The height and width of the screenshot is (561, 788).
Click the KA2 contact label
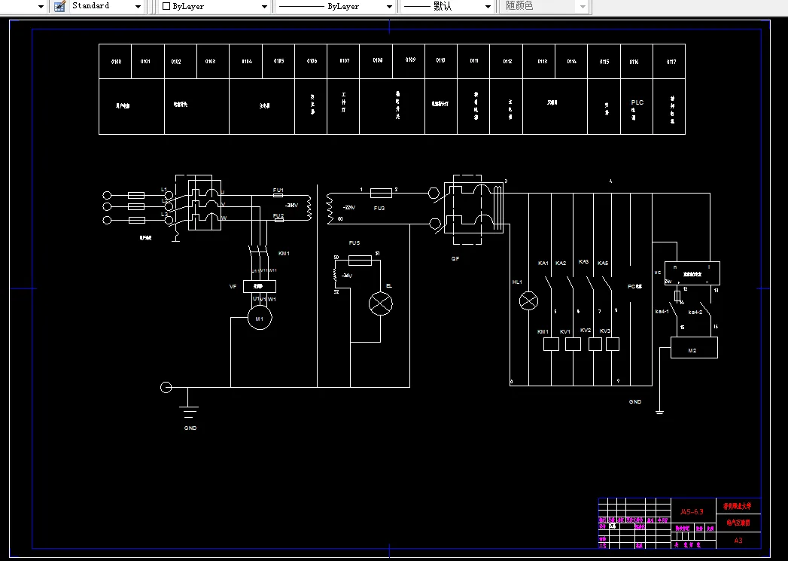[x=561, y=263]
